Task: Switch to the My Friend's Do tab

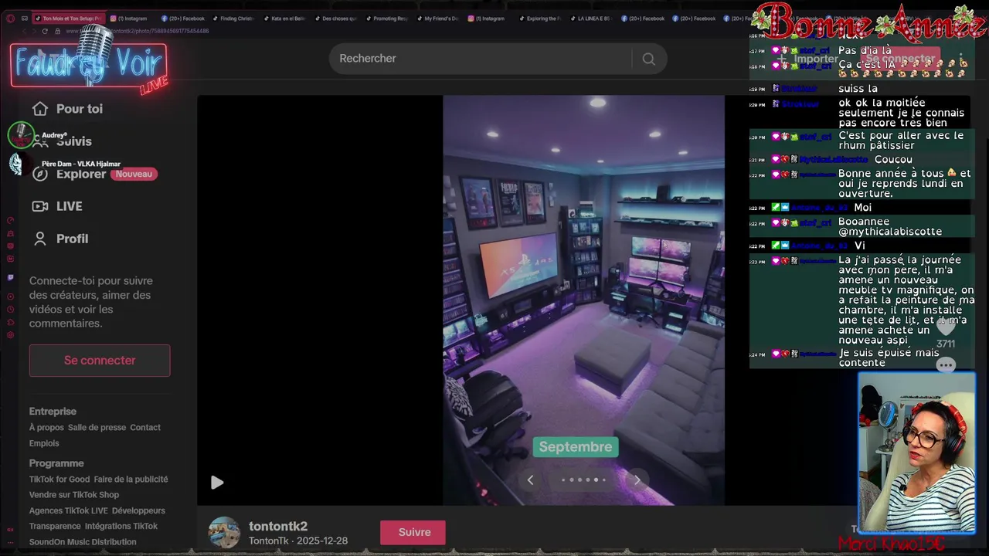Action: point(436,19)
